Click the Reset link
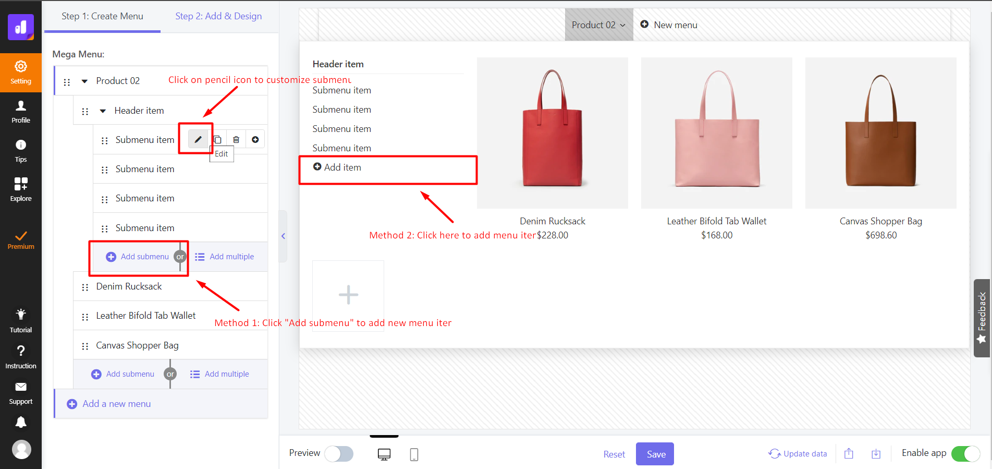 coord(614,454)
